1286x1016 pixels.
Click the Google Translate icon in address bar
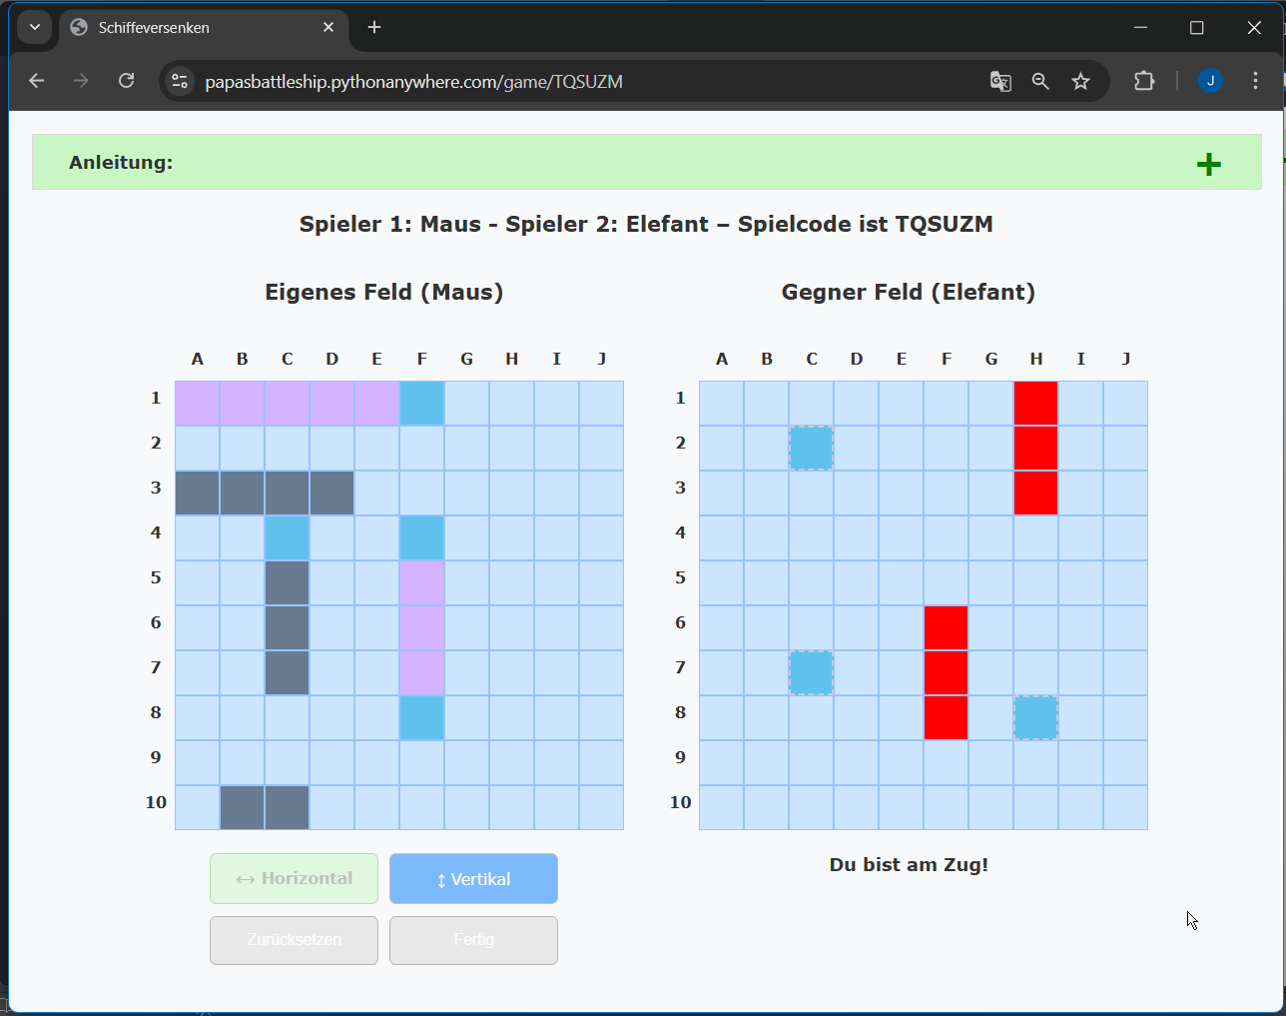999,81
